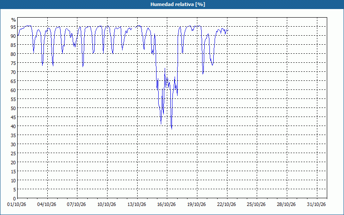This screenshot has height=215, width=344.
Task: Click the 70 value on y-axis
Action: [13, 72]
